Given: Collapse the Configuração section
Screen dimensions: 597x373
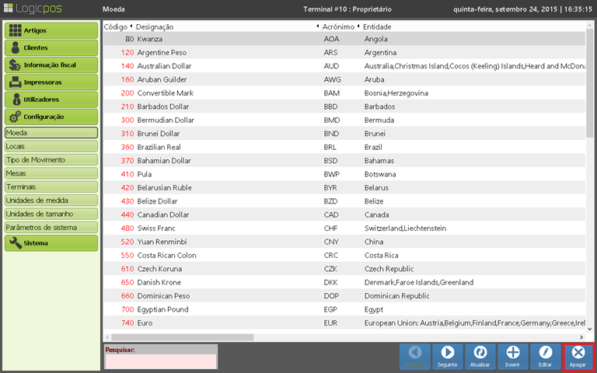Looking at the screenshot, I should [51, 117].
